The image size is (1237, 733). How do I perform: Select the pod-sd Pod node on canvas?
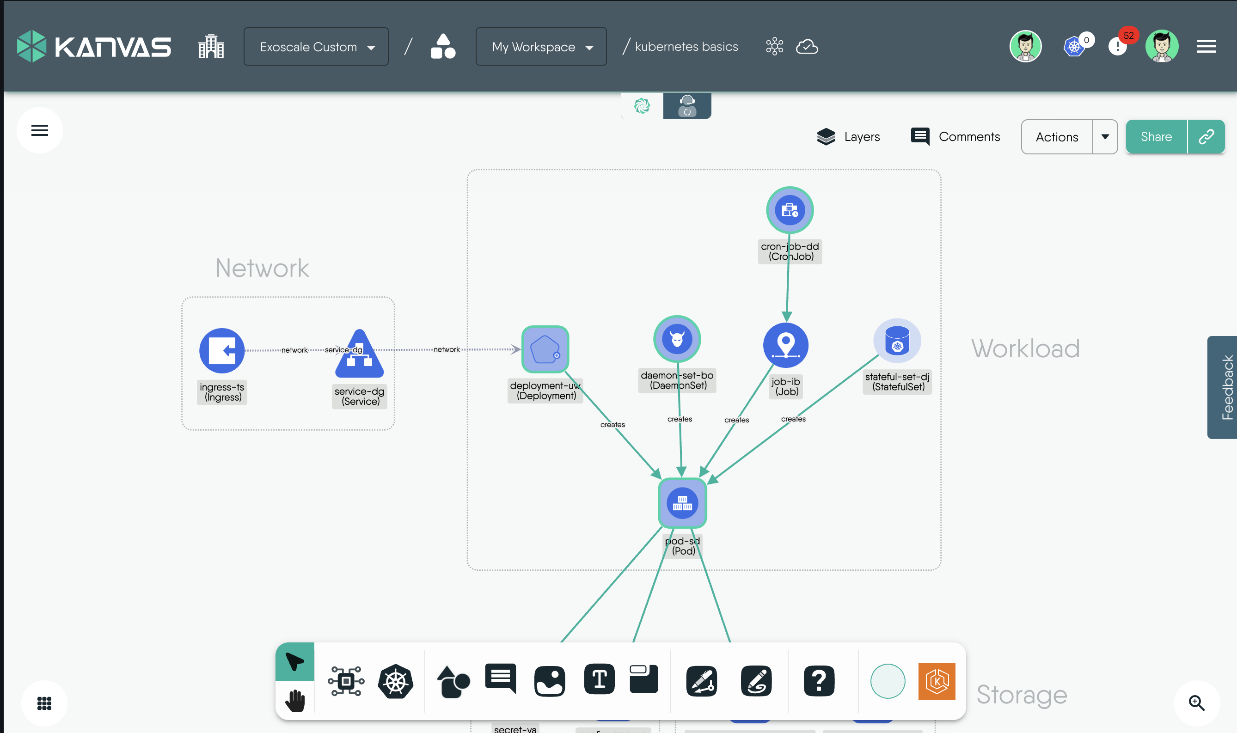tap(682, 503)
